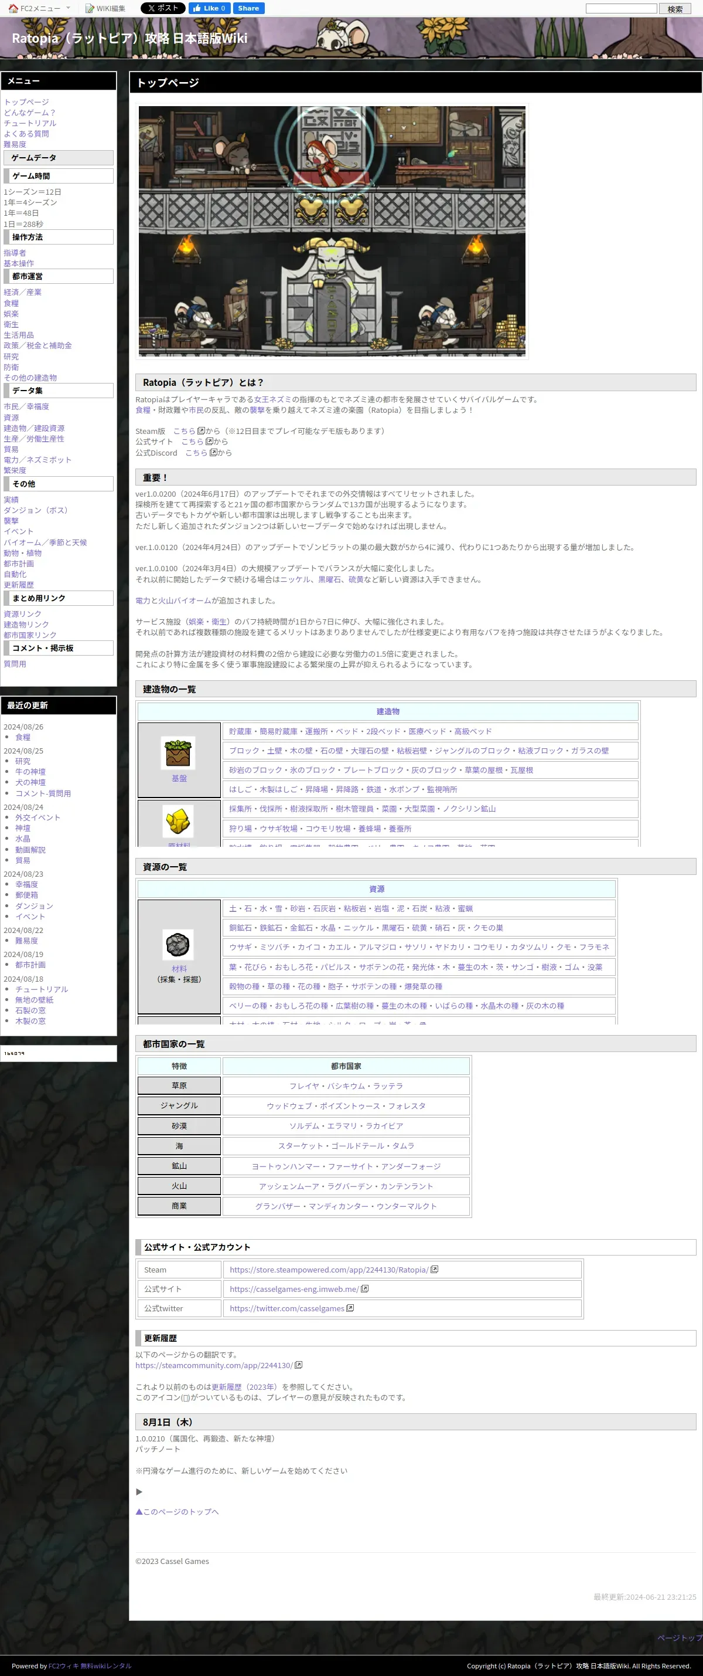Open どんなゲーム？ menu link

(x=30, y=113)
